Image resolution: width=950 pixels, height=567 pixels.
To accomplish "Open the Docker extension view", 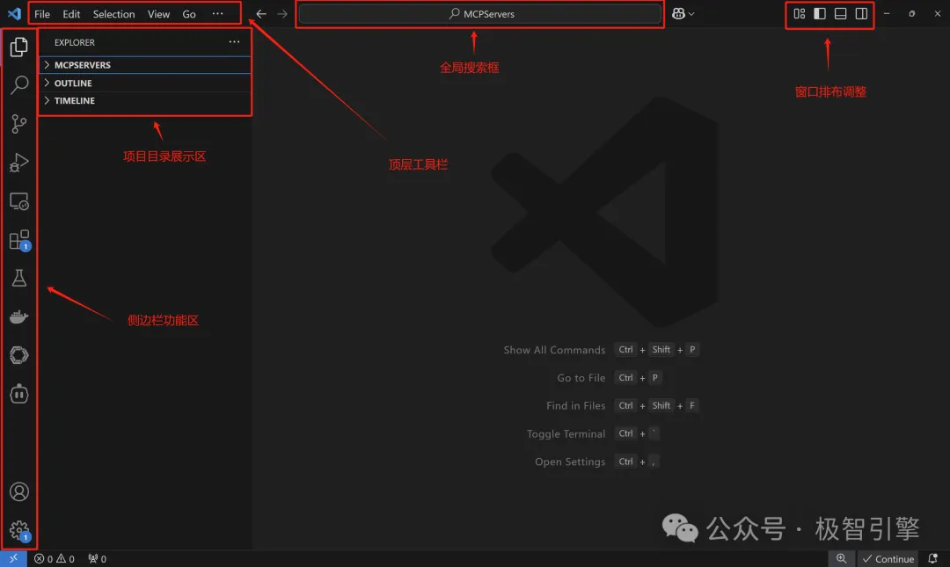I will pos(18,316).
